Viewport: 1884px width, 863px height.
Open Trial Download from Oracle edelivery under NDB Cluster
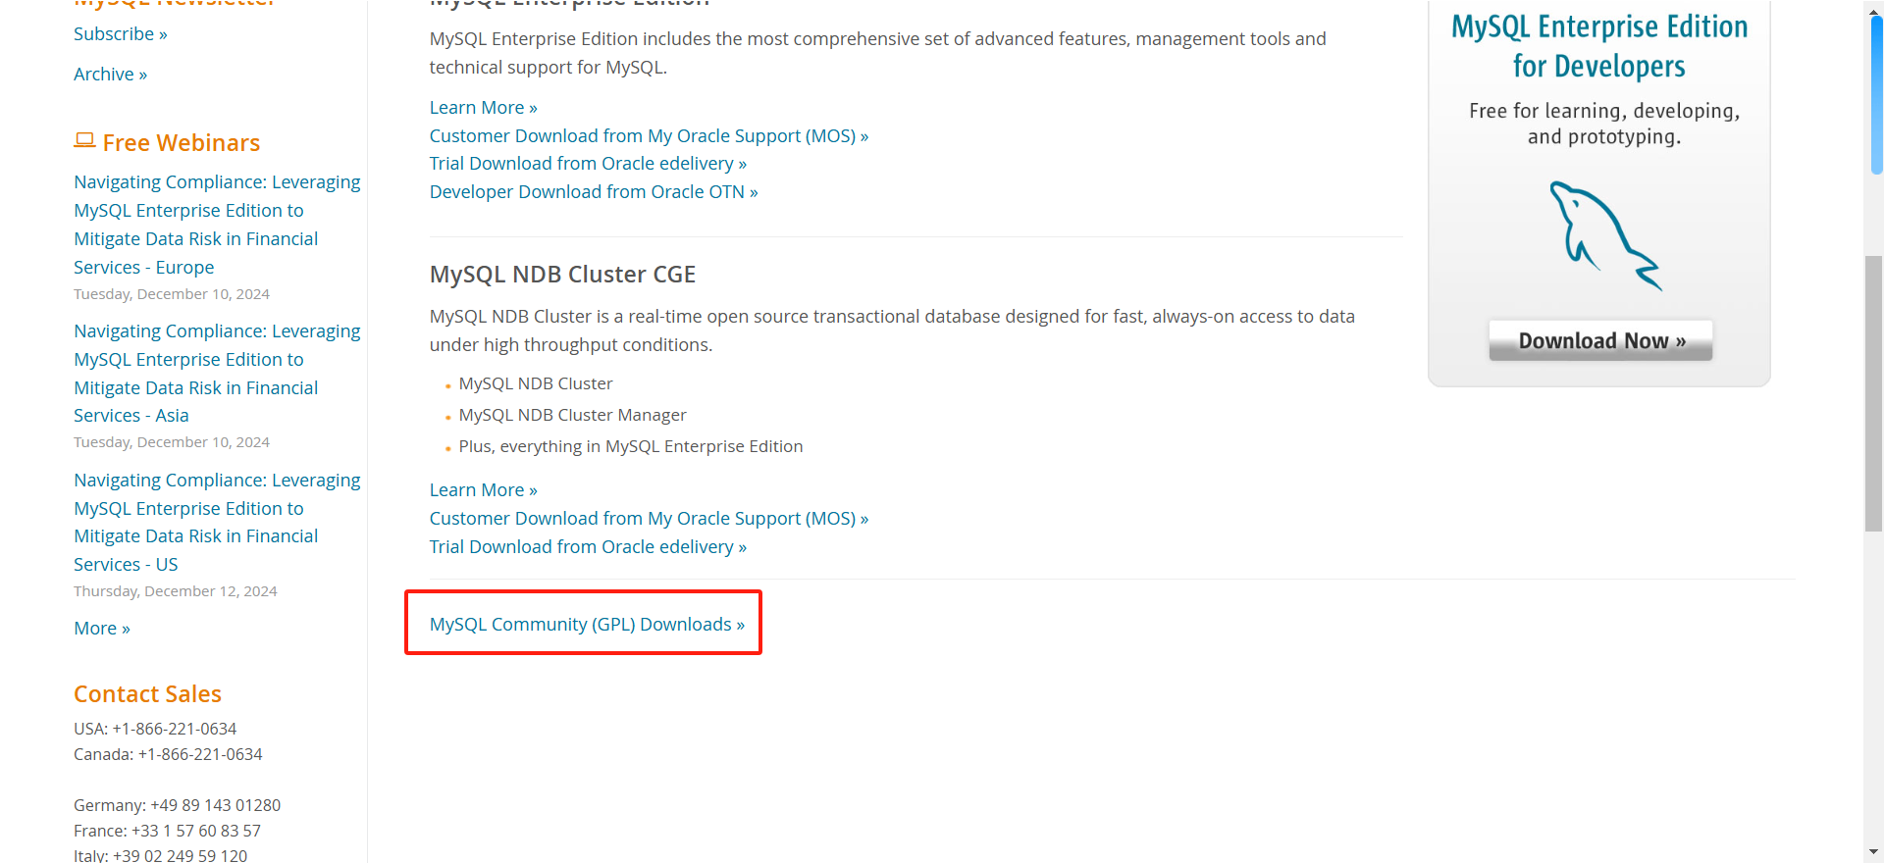pos(587,546)
